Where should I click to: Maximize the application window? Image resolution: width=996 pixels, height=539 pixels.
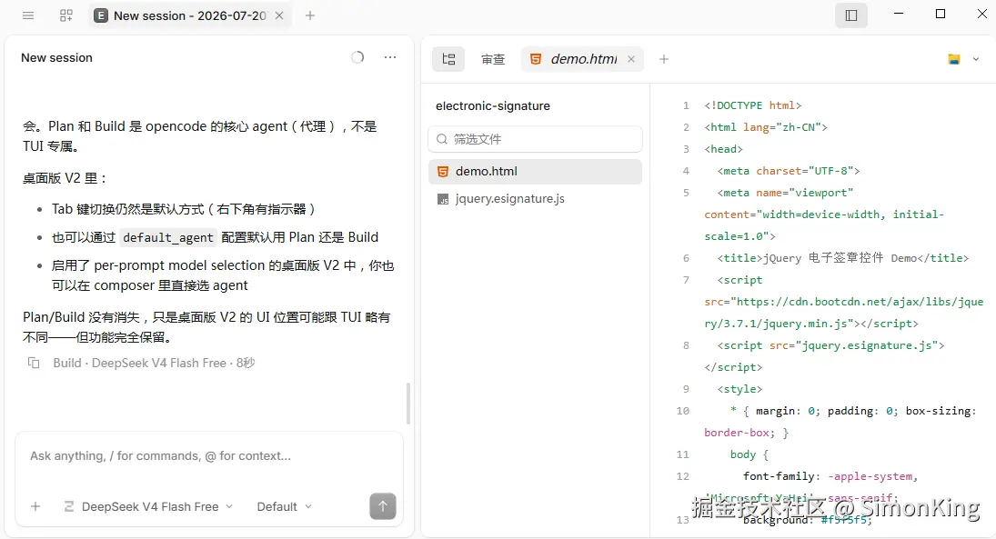coord(941,14)
